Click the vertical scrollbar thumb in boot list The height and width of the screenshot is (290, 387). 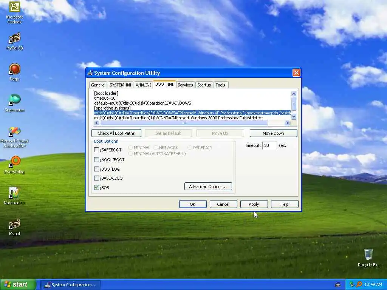point(294,104)
